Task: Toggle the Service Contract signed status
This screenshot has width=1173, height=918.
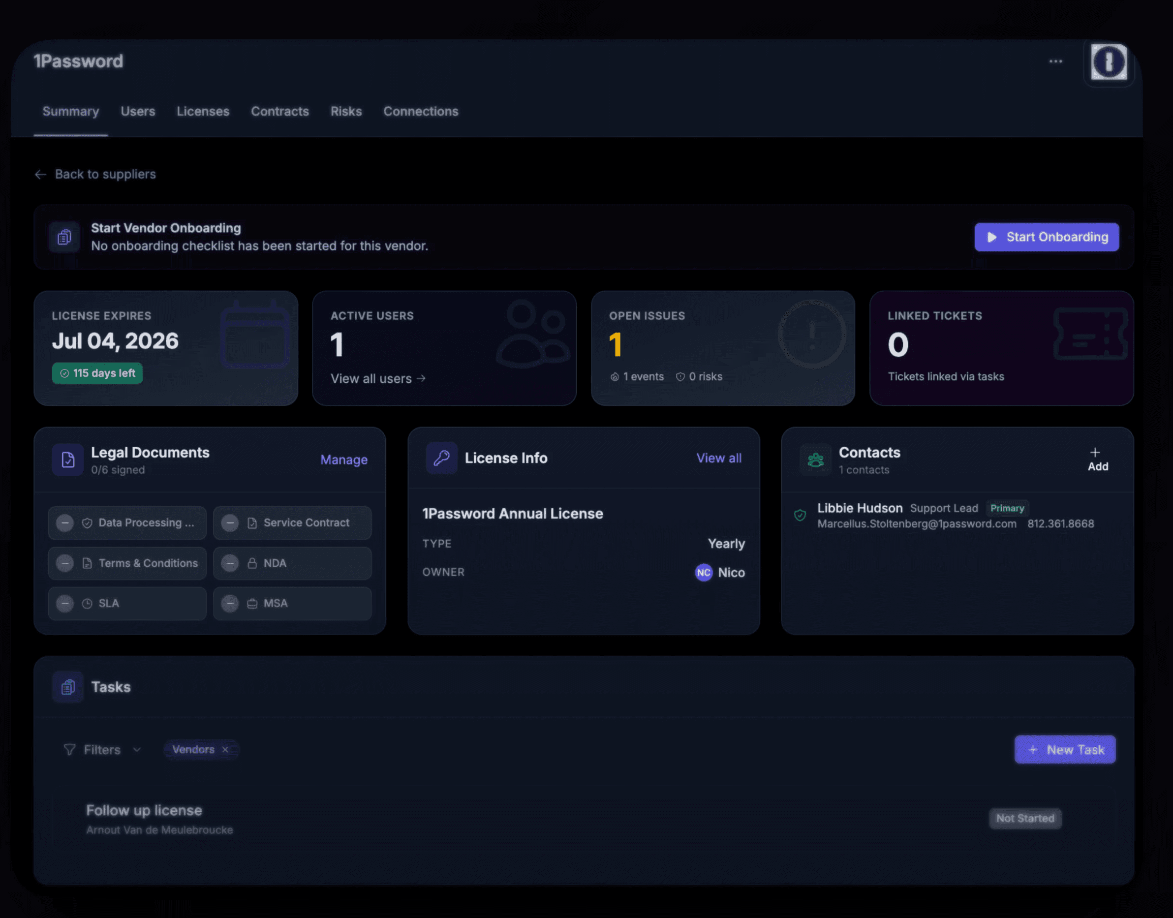Action: tap(230, 522)
